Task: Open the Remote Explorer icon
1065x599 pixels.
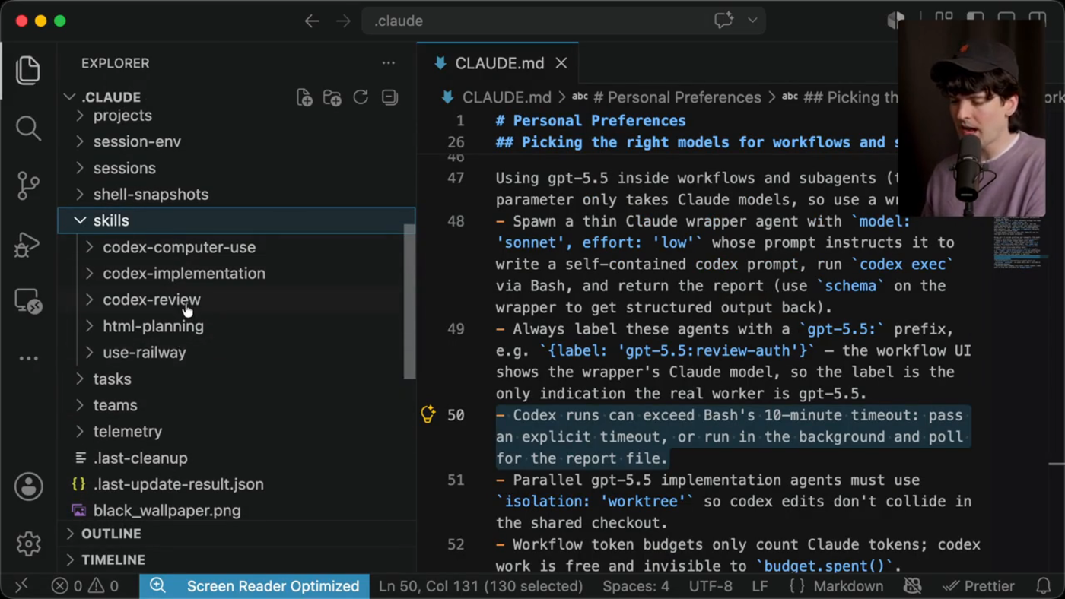Action: coord(28,302)
